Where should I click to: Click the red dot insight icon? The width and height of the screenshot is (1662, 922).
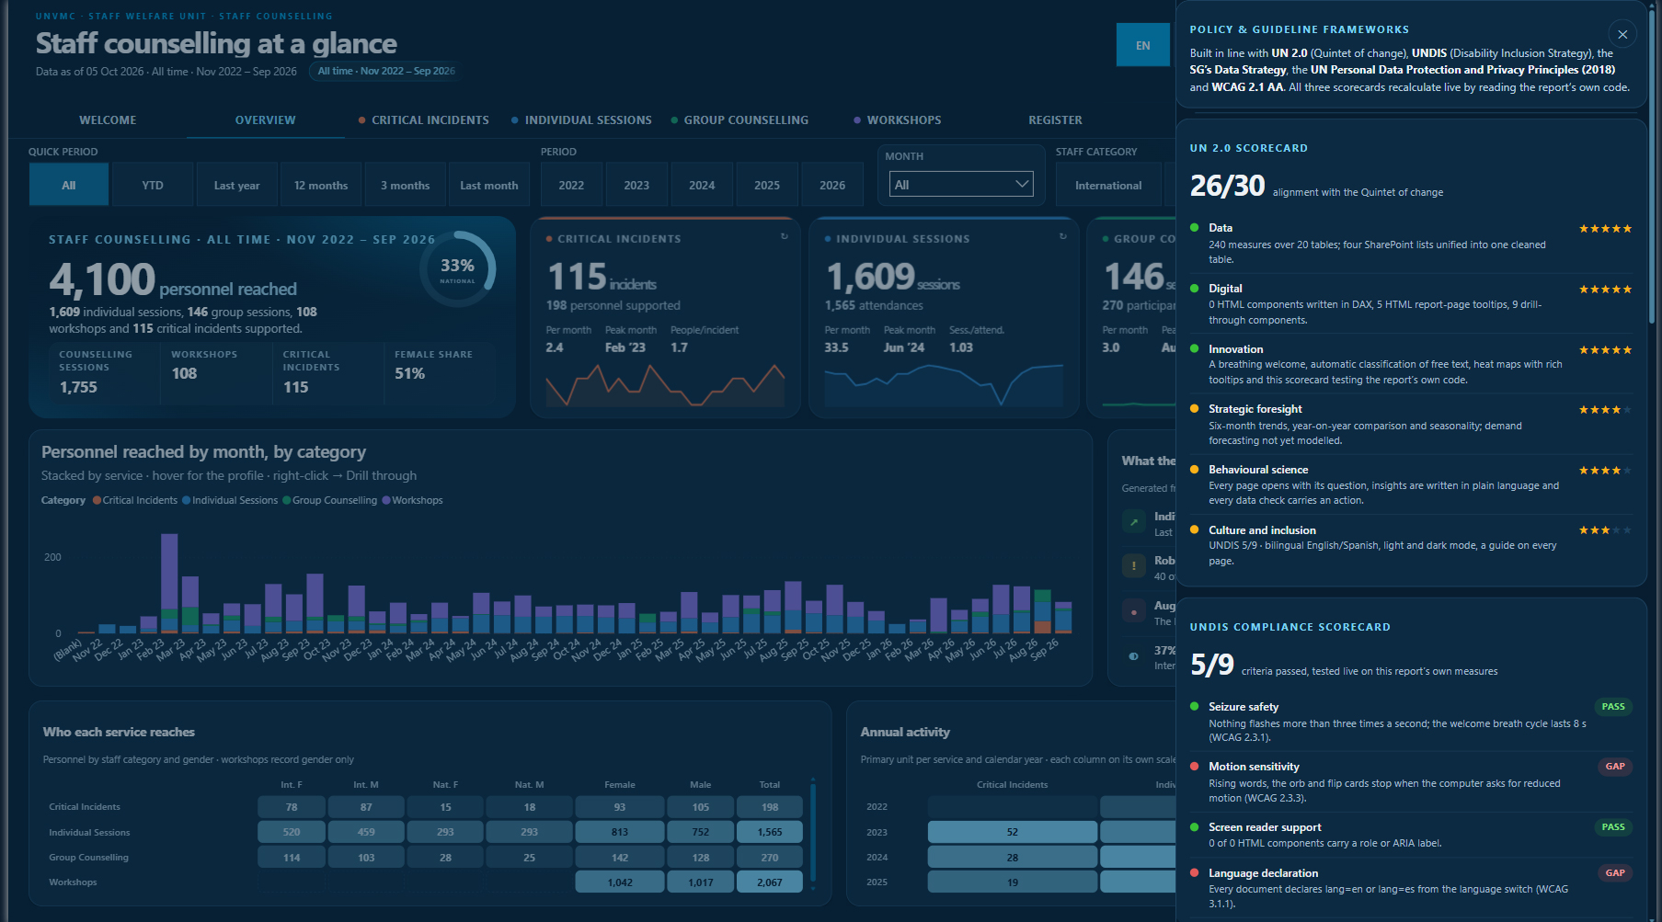click(1133, 611)
